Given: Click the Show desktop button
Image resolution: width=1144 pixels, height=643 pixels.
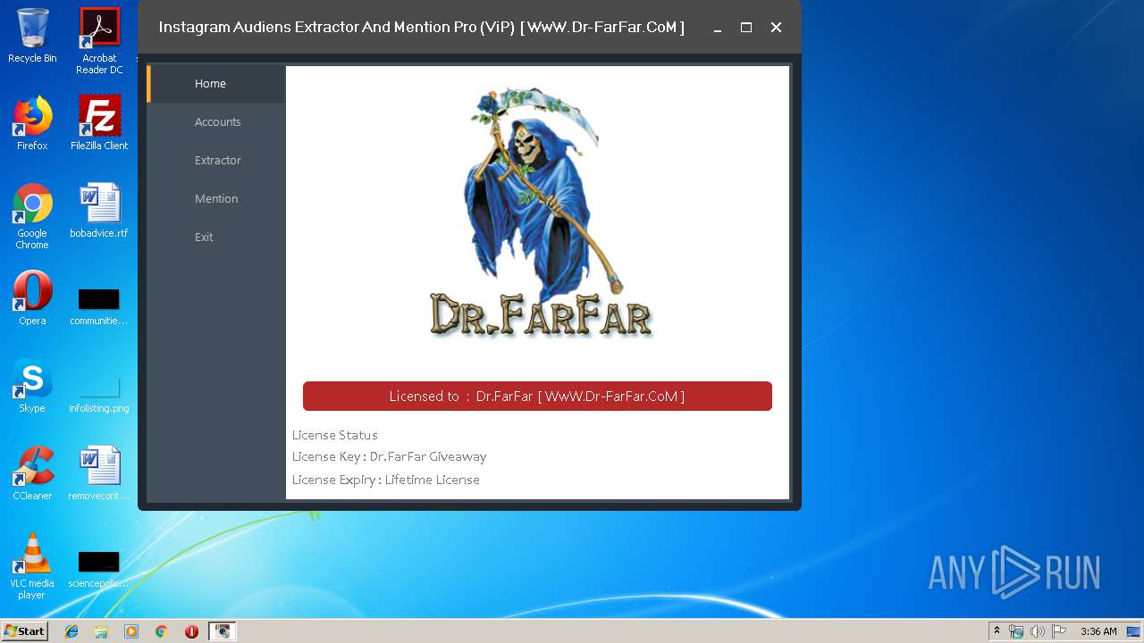Looking at the screenshot, I should pos(1135,631).
